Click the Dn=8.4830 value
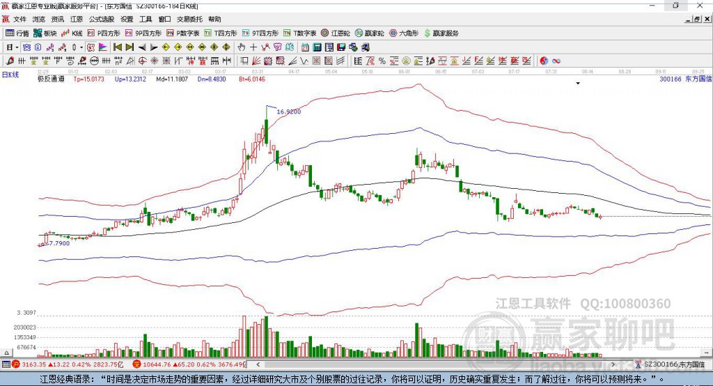713x386 pixels. click(212, 79)
